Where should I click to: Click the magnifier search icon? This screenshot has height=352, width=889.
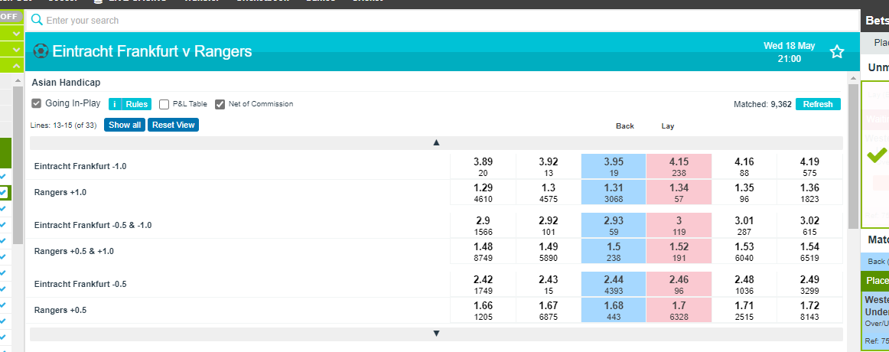[x=37, y=20]
